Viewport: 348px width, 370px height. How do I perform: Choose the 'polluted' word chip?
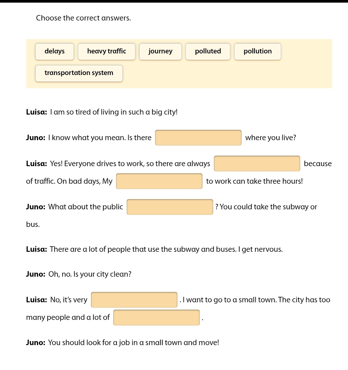click(208, 52)
